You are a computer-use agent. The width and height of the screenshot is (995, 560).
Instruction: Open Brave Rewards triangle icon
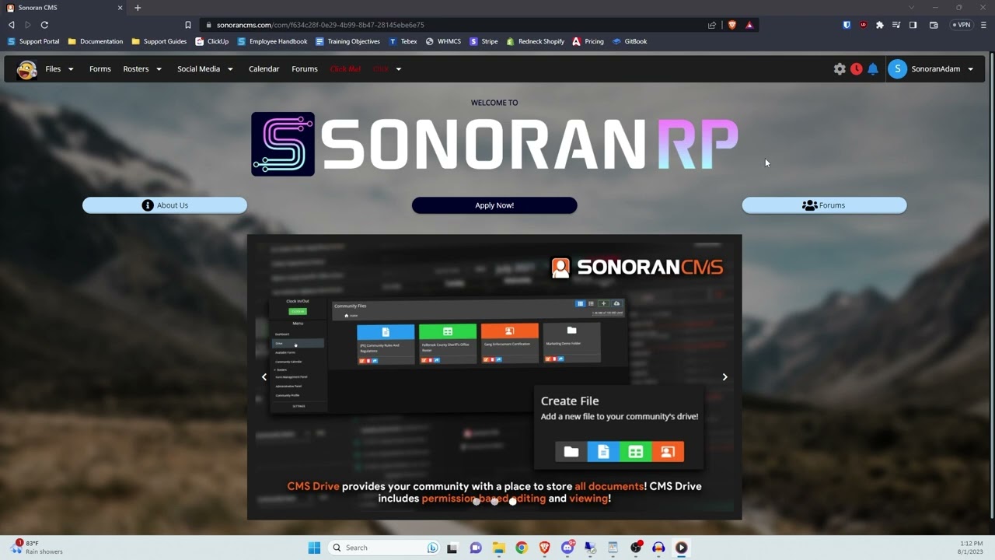tap(749, 25)
